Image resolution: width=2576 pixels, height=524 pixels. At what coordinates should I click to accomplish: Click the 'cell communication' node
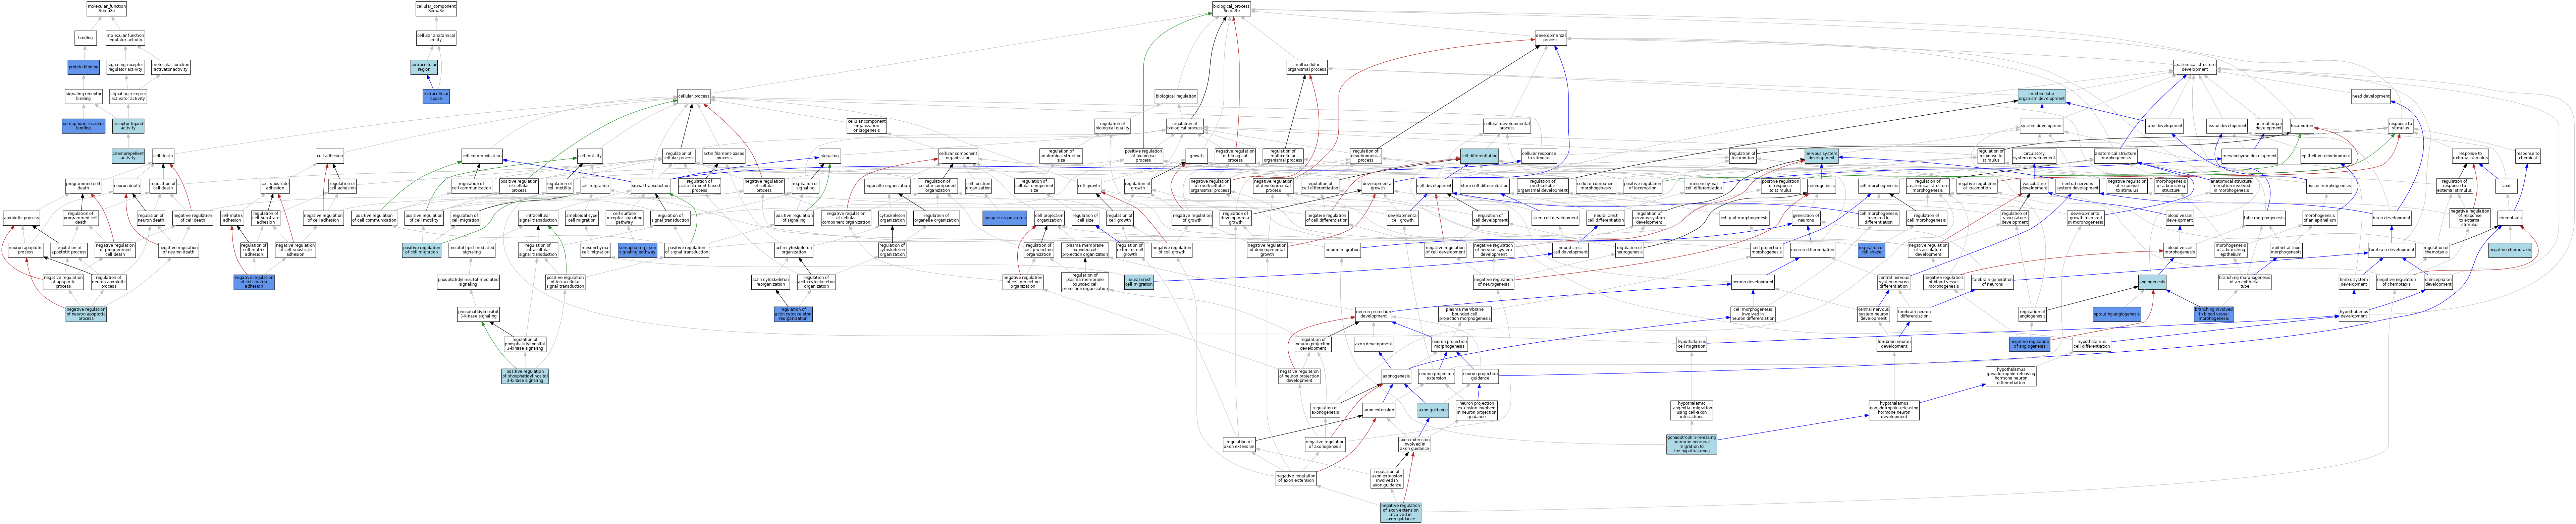[482, 156]
